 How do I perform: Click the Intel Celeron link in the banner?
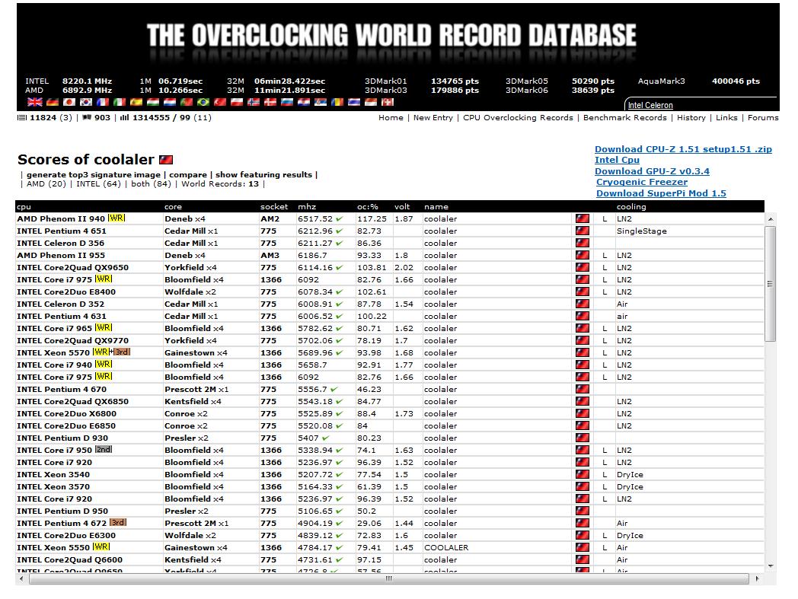click(x=650, y=105)
